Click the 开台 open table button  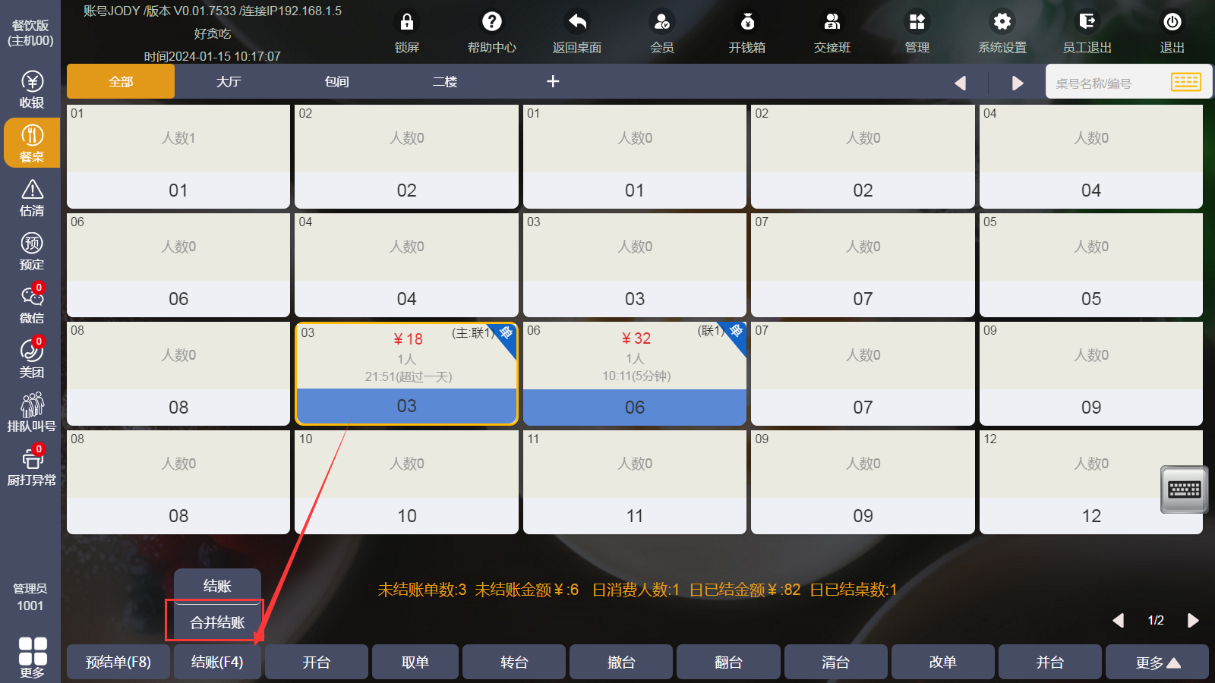click(317, 662)
